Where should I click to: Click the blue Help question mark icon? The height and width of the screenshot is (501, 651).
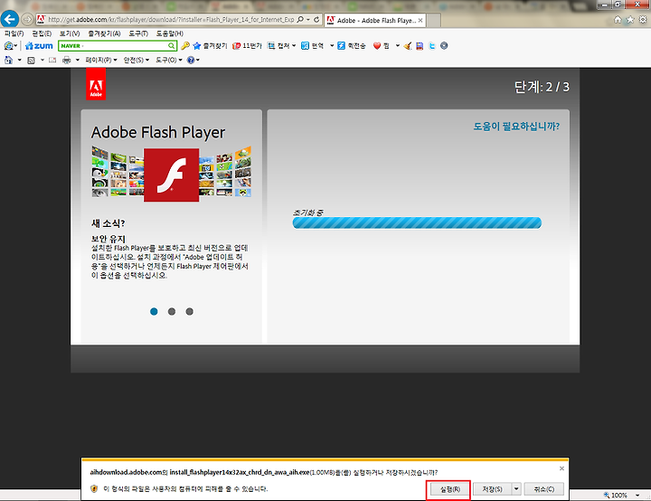coord(191,61)
